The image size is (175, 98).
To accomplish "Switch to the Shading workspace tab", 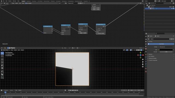I will point(53,1).
